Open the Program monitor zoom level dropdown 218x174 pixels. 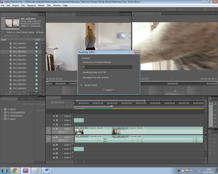pos(175,79)
